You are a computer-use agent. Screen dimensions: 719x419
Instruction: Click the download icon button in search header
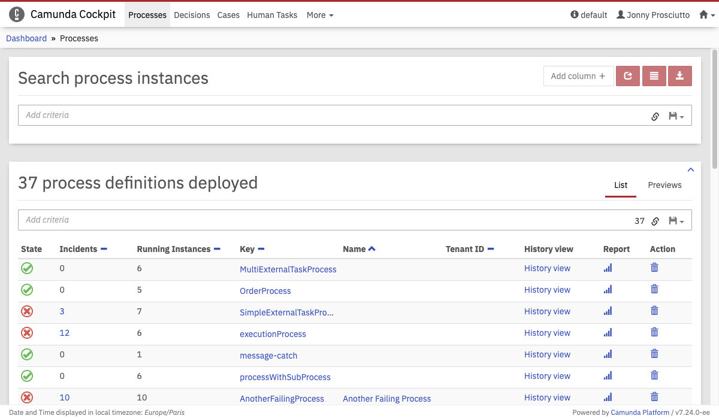tap(679, 76)
